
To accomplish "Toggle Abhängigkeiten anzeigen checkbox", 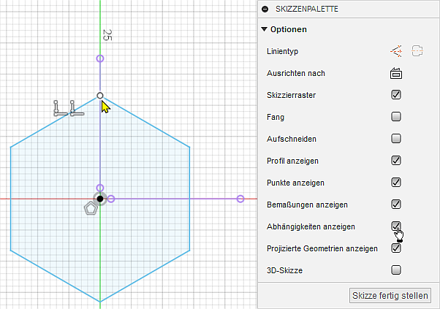I will click(x=396, y=226).
